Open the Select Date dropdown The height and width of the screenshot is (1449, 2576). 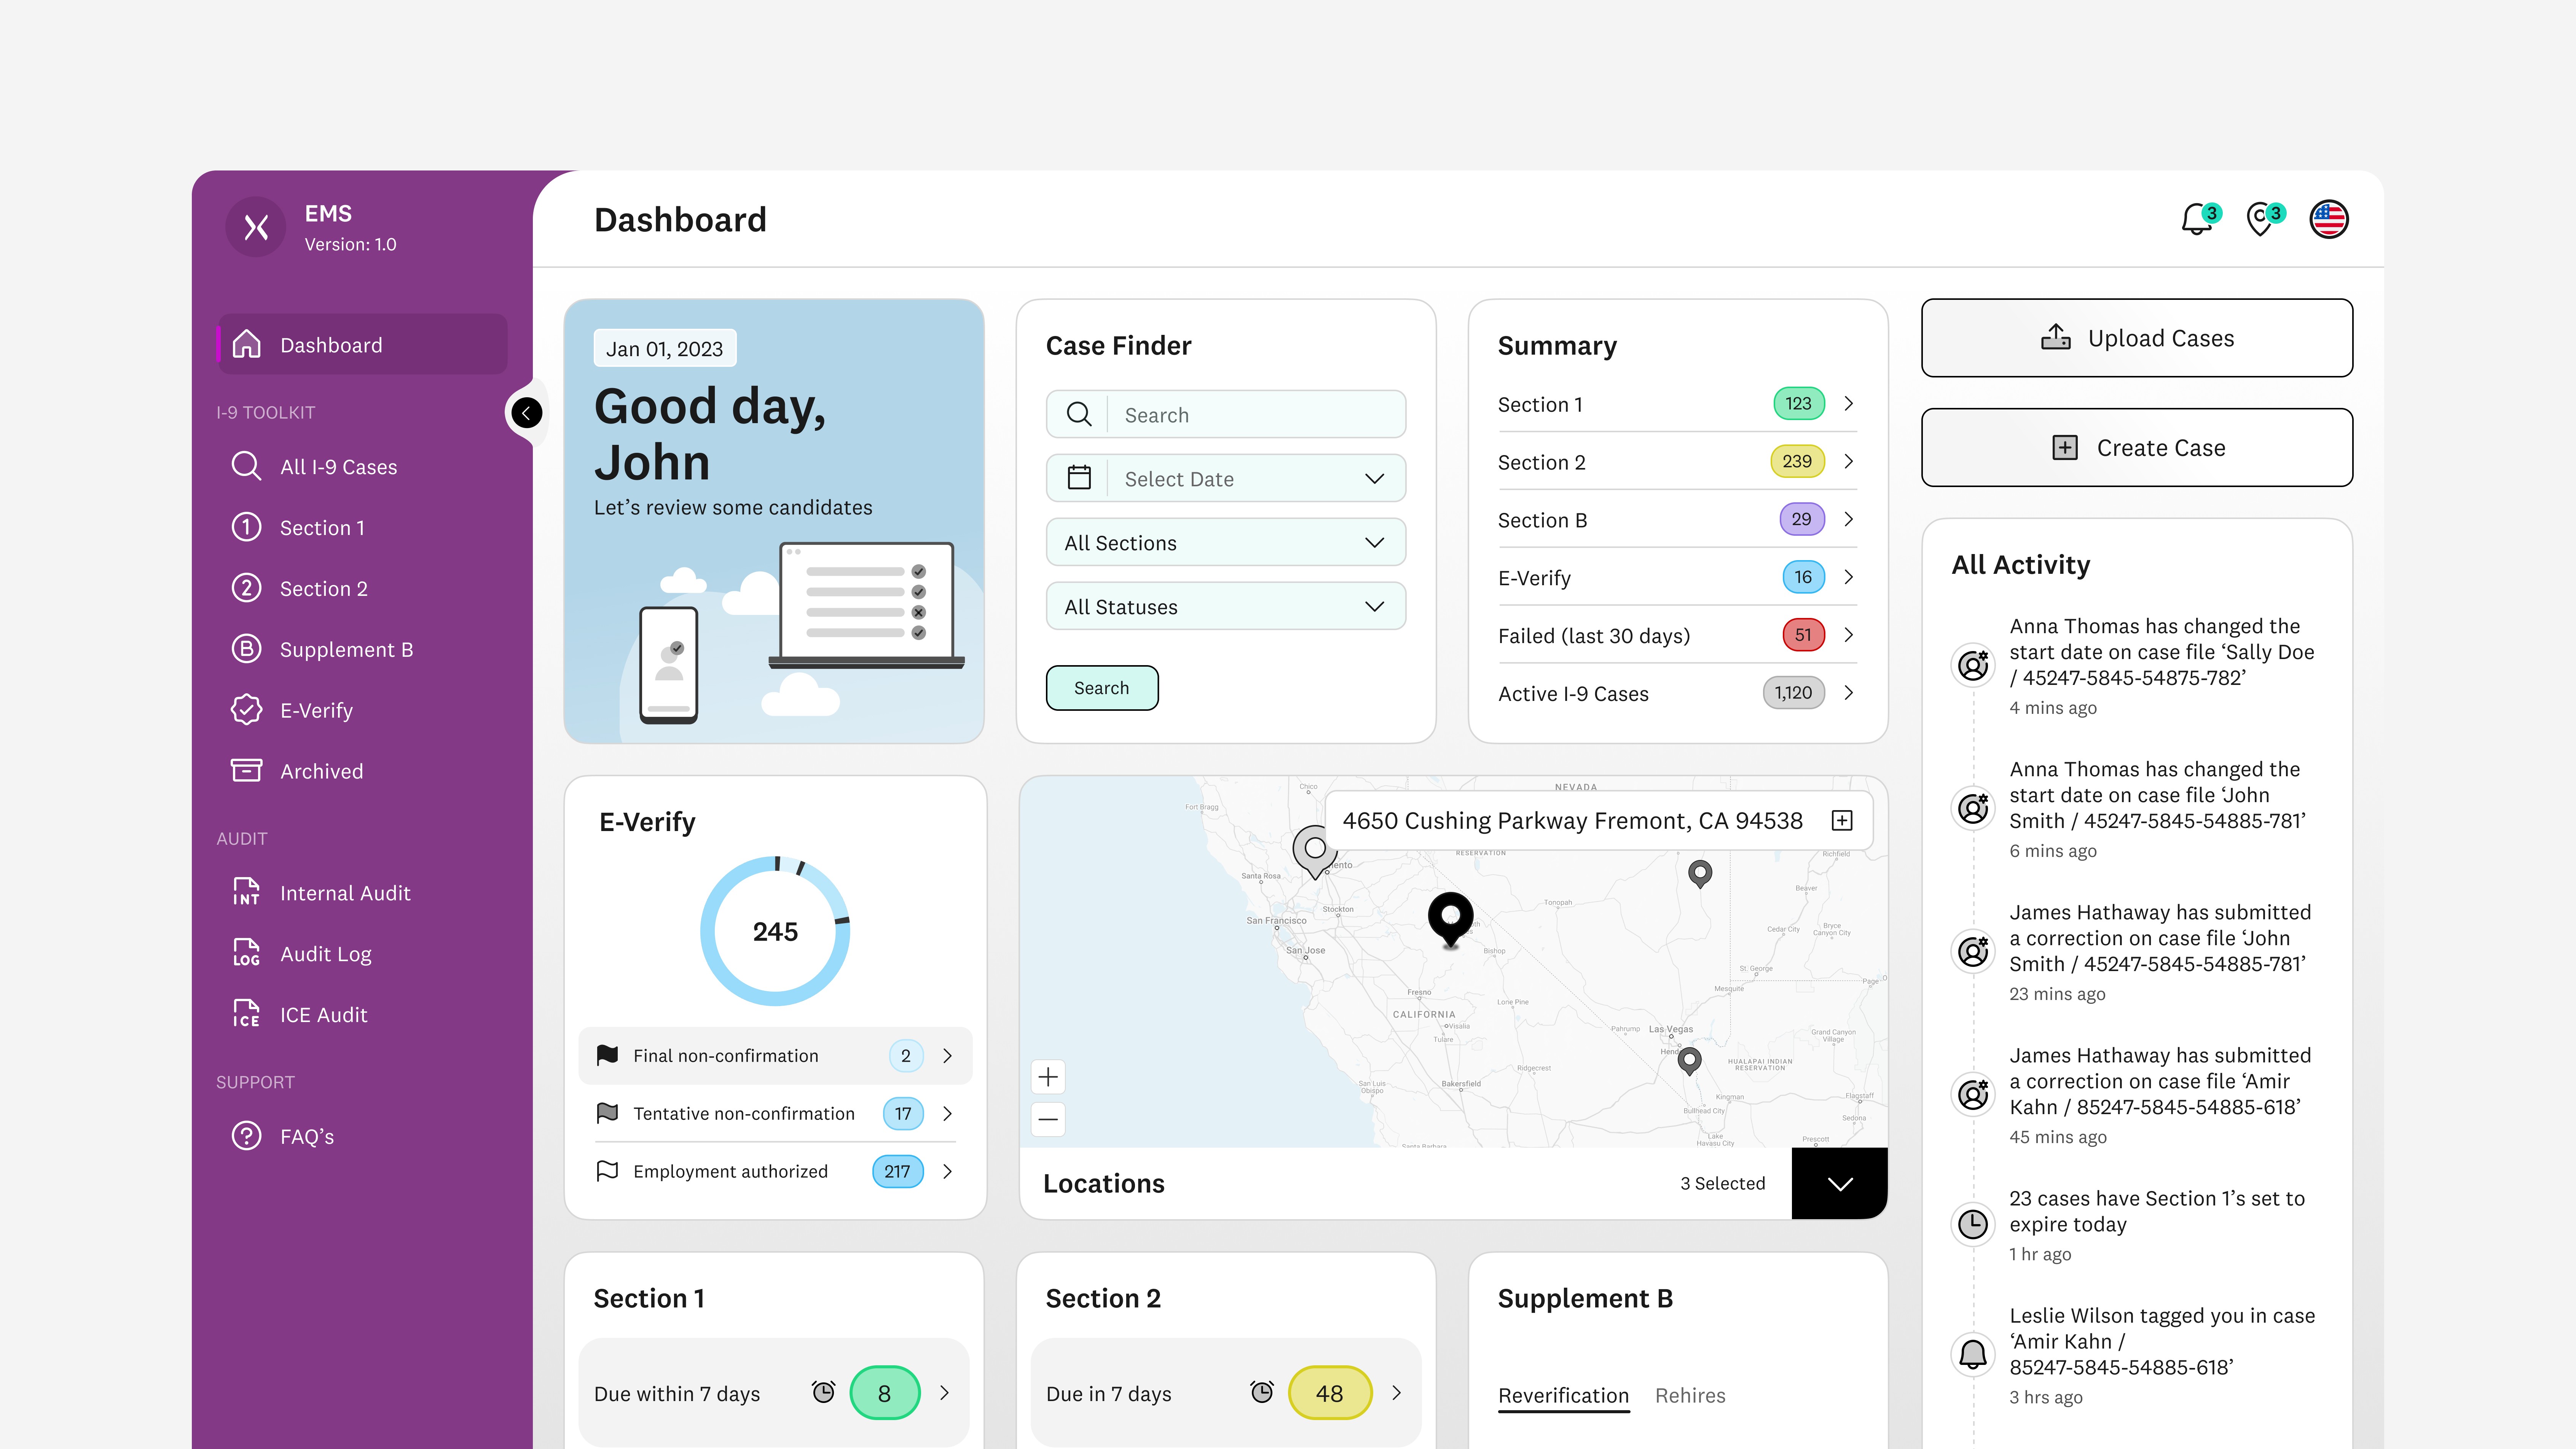(x=1226, y=479)
